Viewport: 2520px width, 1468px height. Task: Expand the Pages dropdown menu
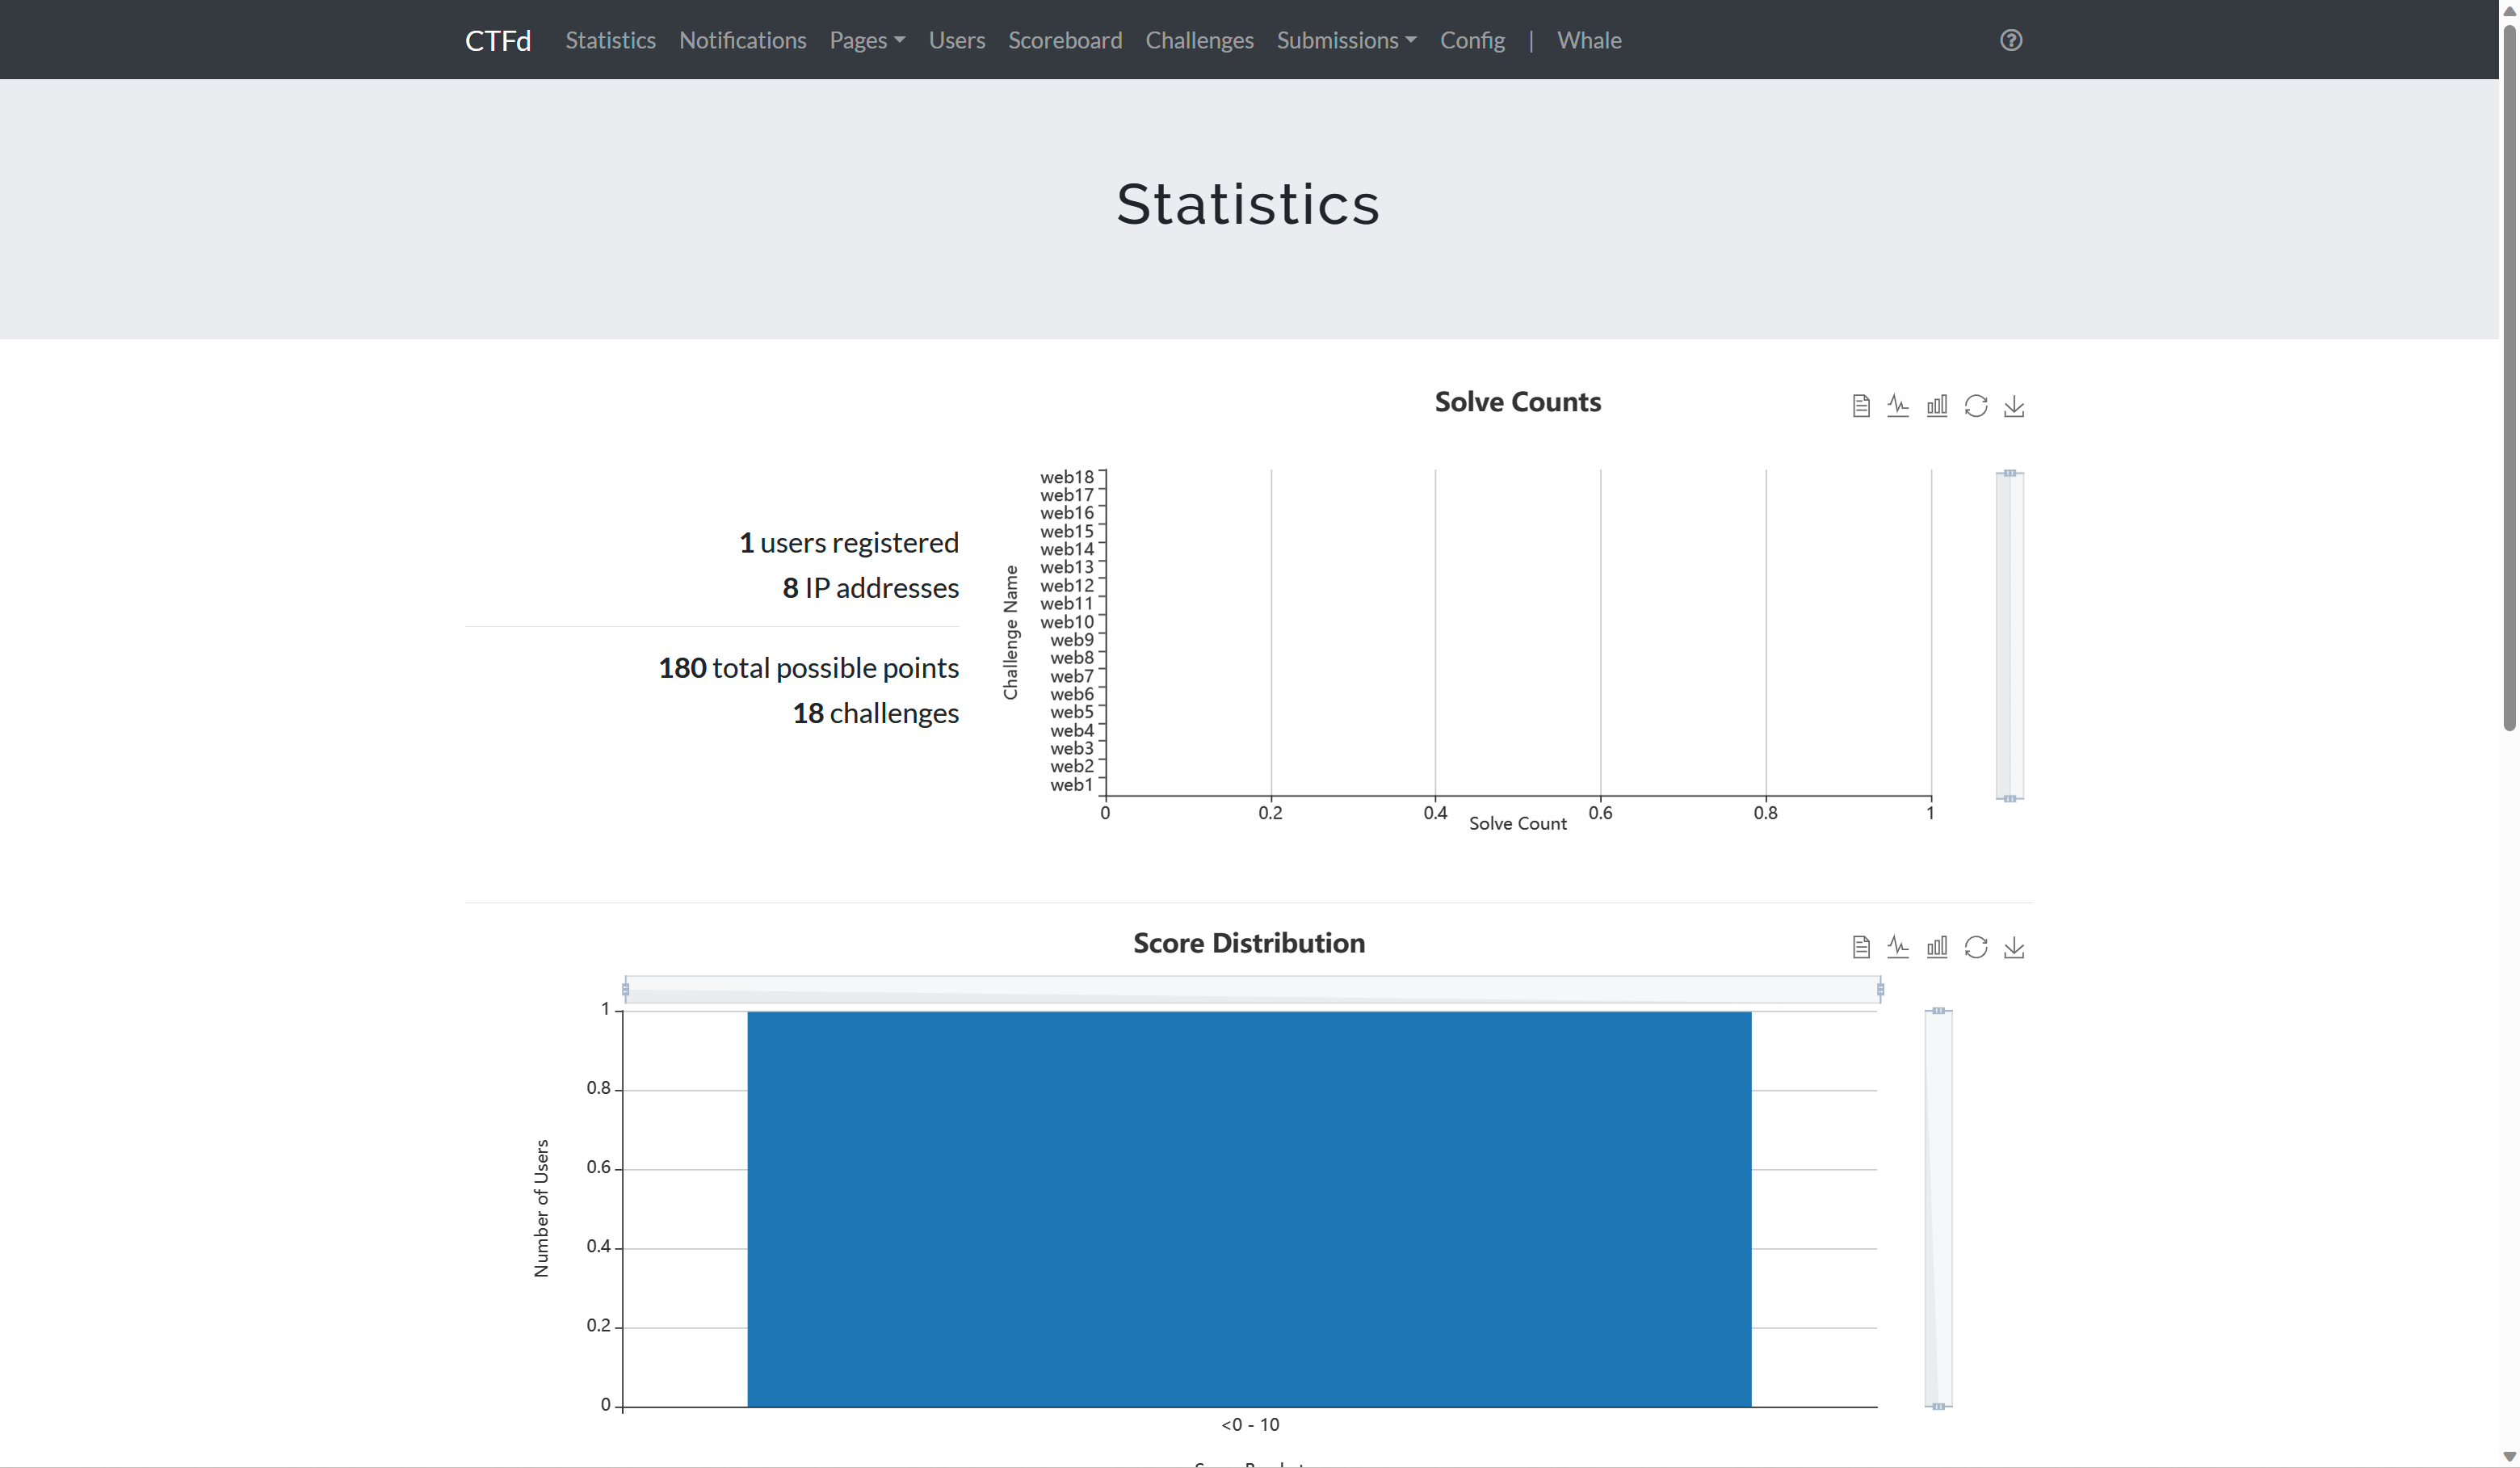pos(867,40)
